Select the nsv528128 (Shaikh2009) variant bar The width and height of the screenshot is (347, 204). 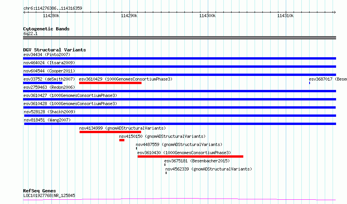180,116
